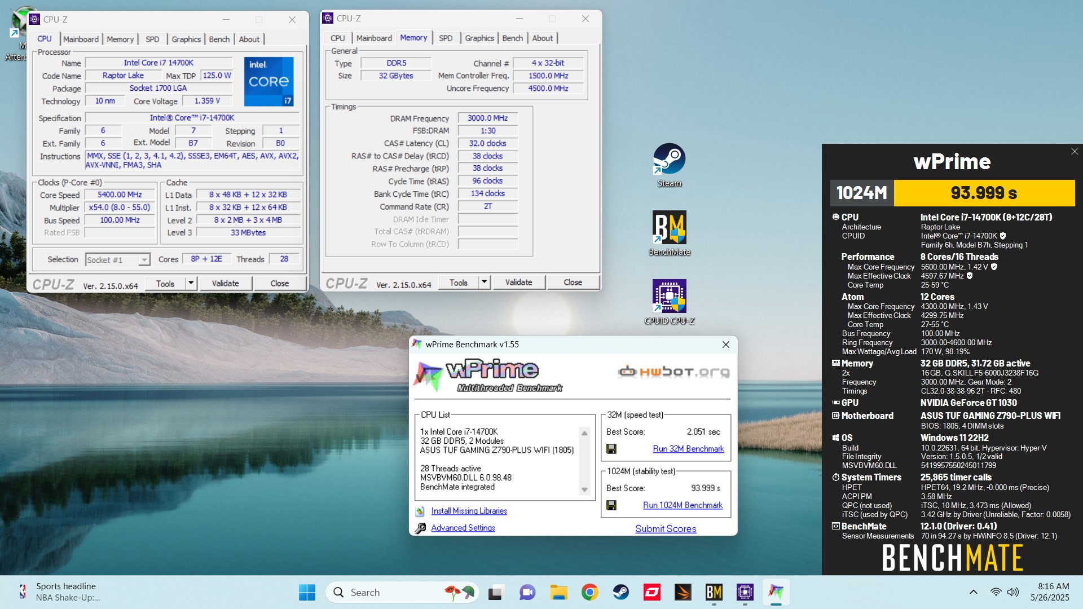The width and height of the screenshot is (1083, 609).
Task: Click the Install Missing Libraries icon
Action: click(x=420, y=511)
